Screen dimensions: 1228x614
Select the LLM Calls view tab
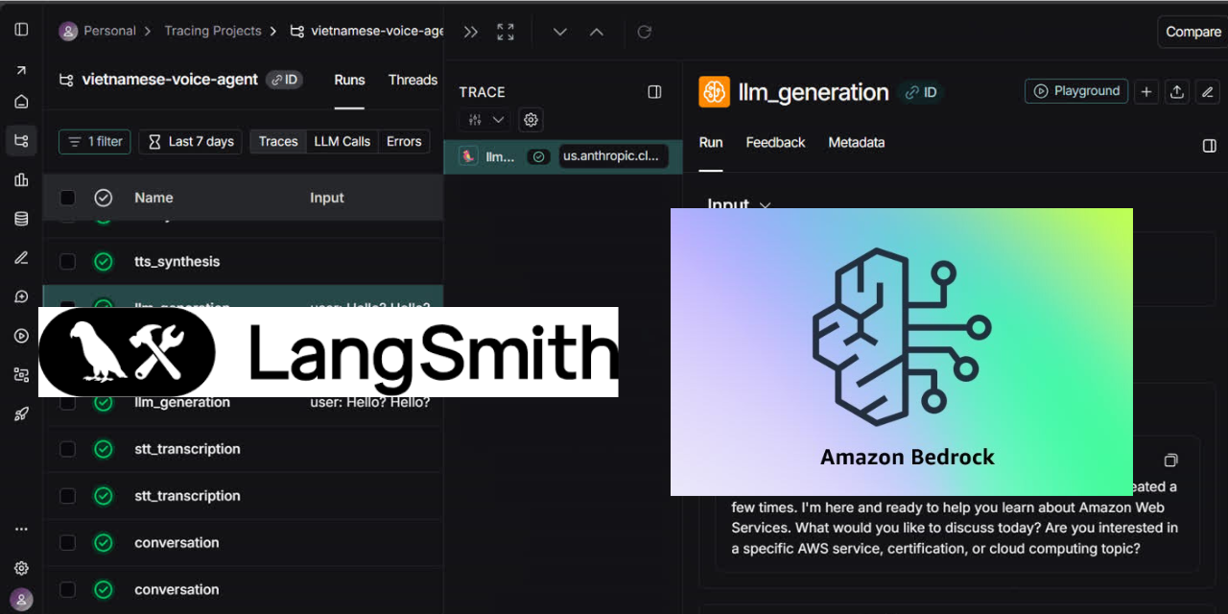tap(342, 142)
